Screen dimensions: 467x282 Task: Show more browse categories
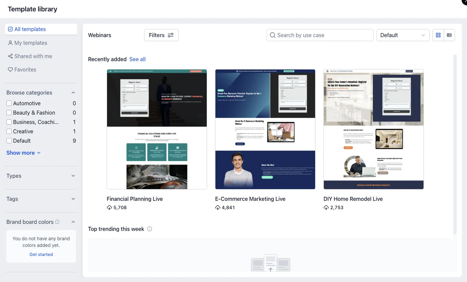pyautogui.click(x=23, y=153)
